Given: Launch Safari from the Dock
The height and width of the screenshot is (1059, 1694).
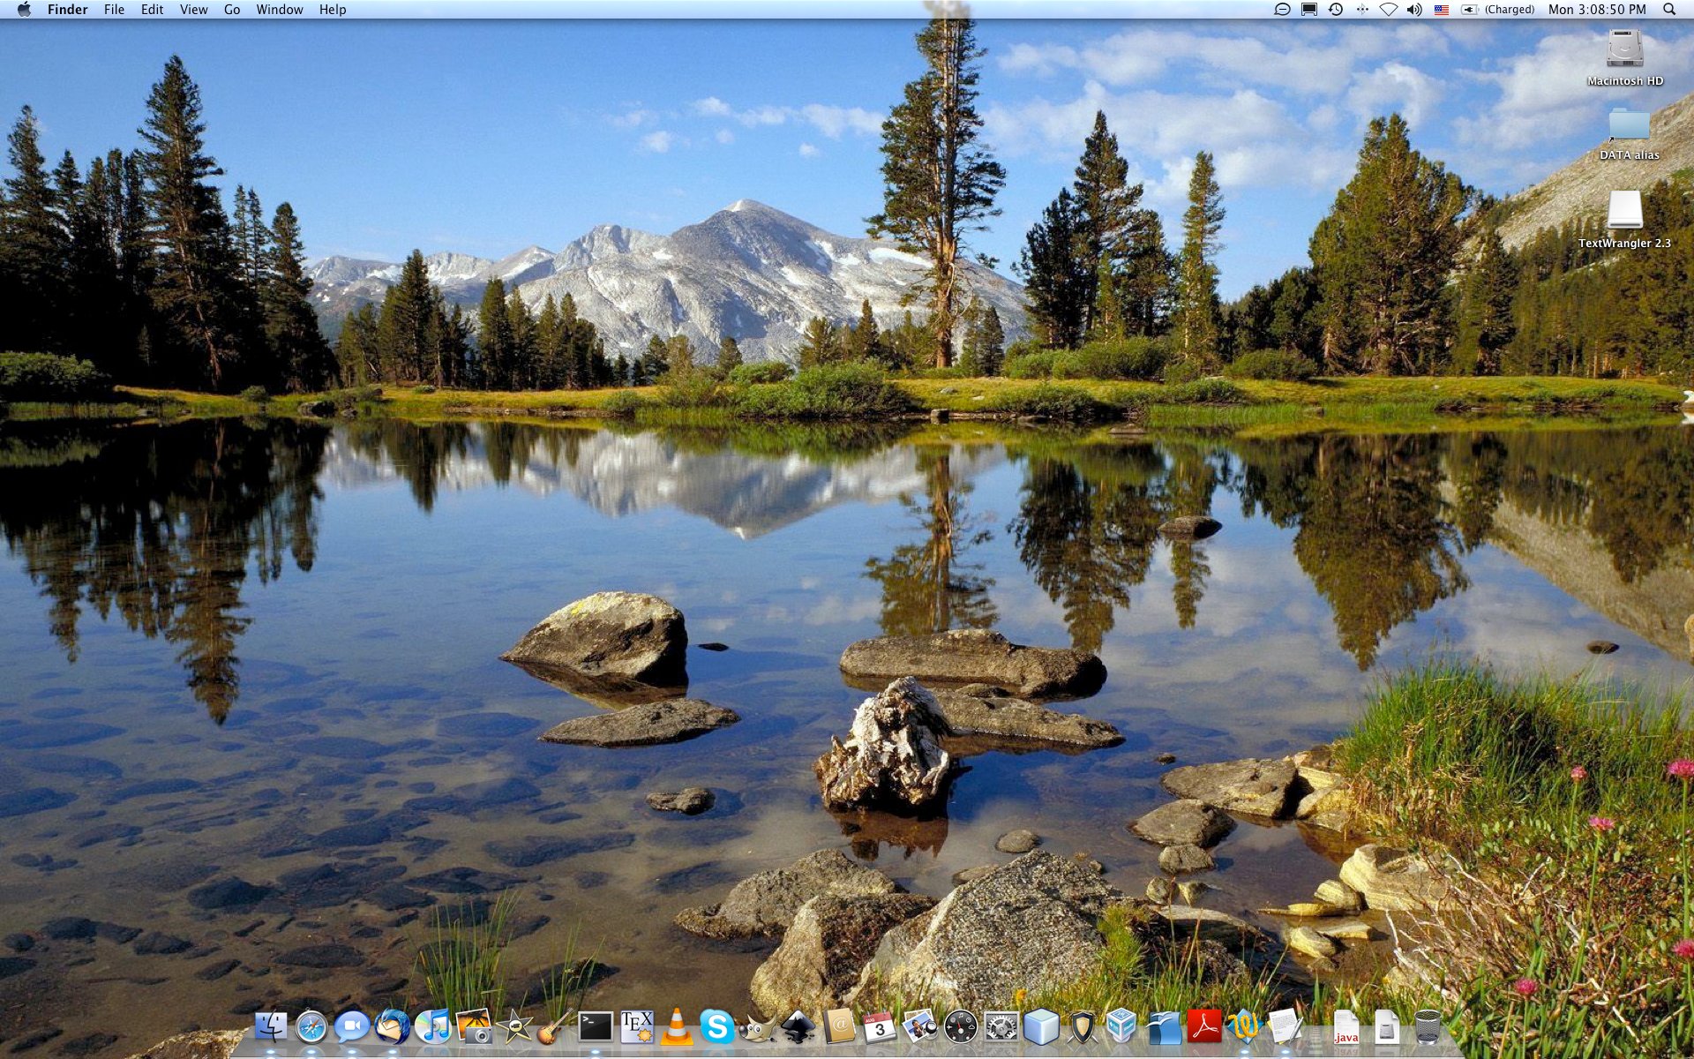Looking at the screenshot, I should (x=311, y=1027).
